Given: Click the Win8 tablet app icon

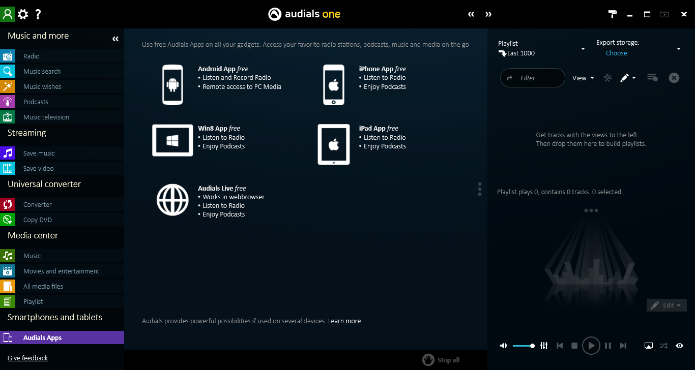Looking at the screenshot, I should pos(172,140).
